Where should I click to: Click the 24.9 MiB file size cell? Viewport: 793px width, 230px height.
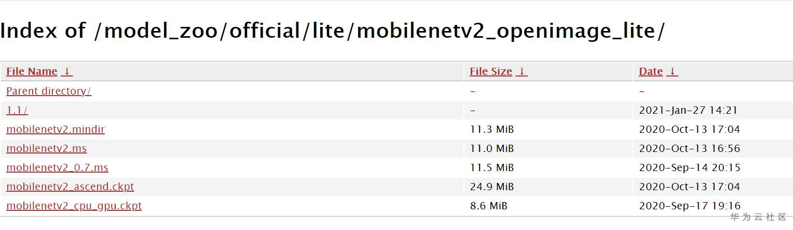tap(491, 187)
